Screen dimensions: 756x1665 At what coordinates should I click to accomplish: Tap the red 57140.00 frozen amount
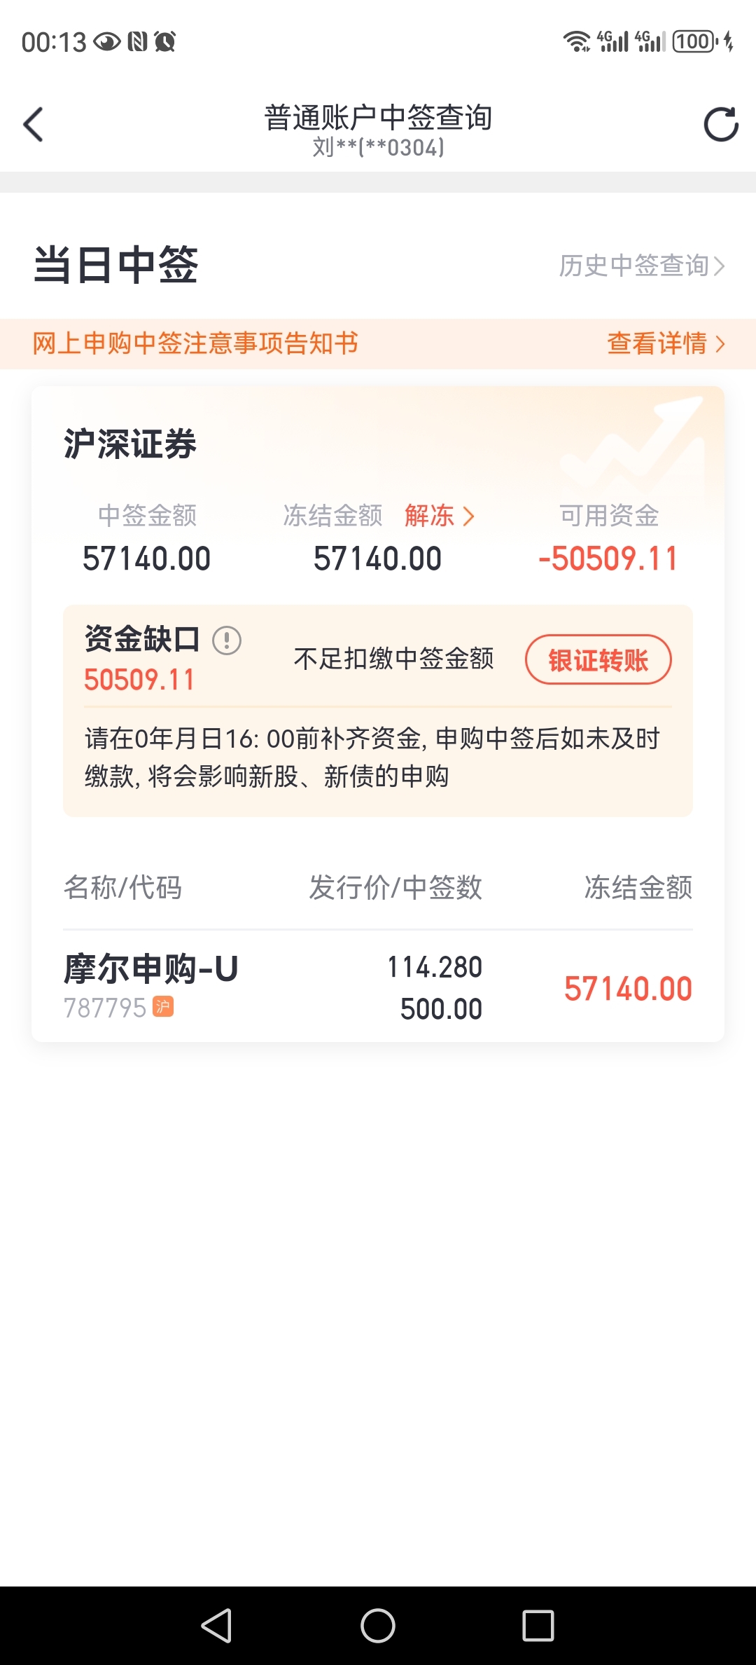tap(628, 989)
